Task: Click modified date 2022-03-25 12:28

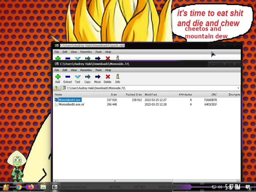Action: click(155, 104)
